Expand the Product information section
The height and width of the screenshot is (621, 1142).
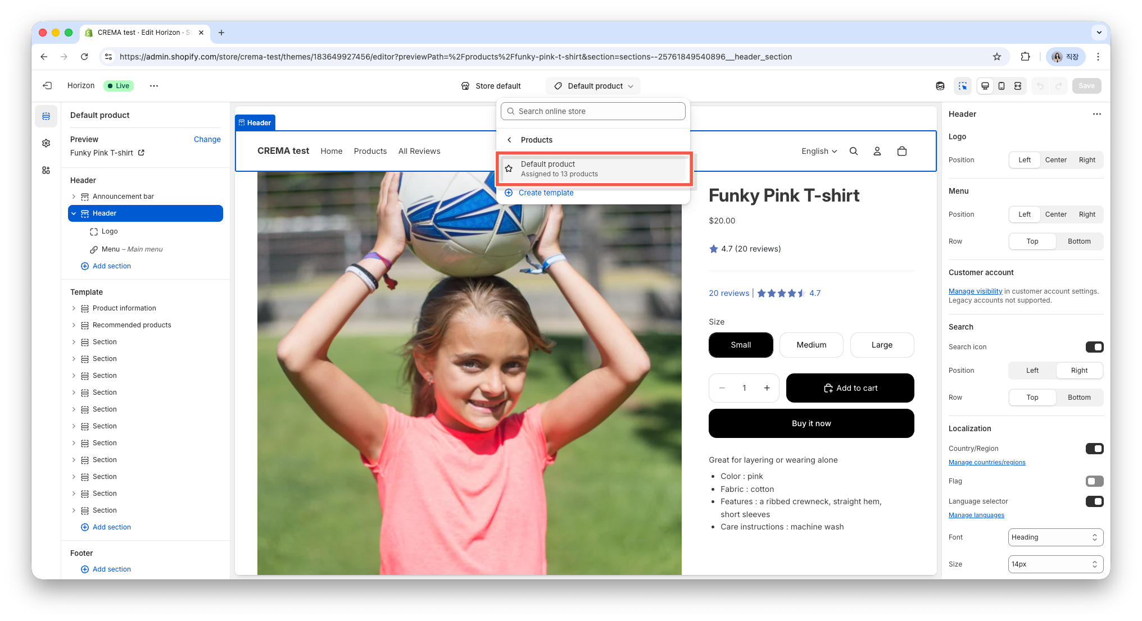74,308
